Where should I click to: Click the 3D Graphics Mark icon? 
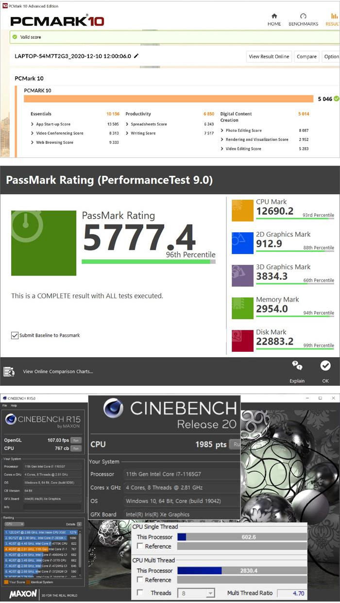pos(242,276)
